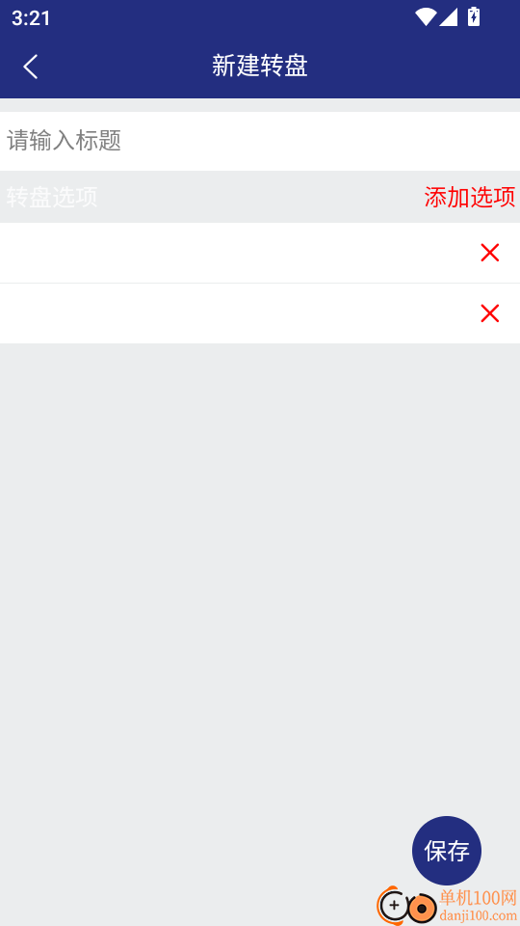This screenshot has width=520, height=926.
Task: Tap the 转盘选项 section label
Action: [x=52, y=197]
